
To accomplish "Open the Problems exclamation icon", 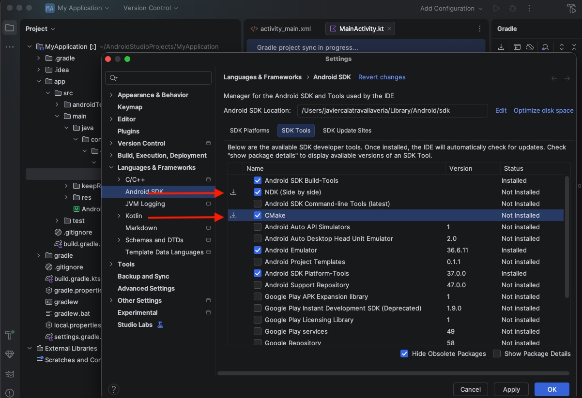I will [x=10, y=393].
